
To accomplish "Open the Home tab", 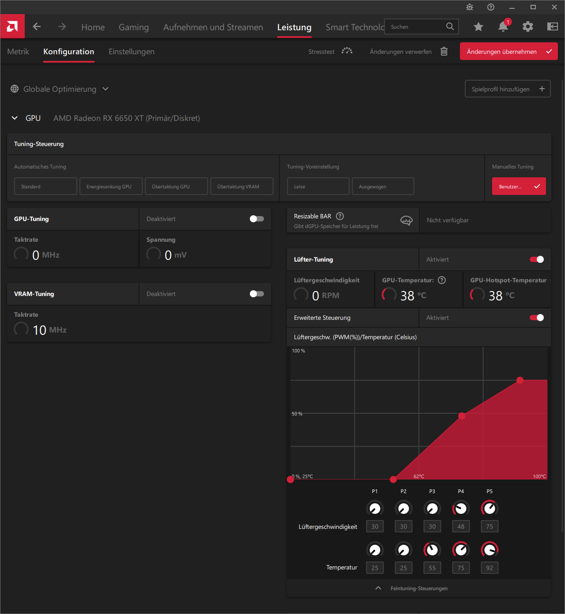I will pos(93,27).
